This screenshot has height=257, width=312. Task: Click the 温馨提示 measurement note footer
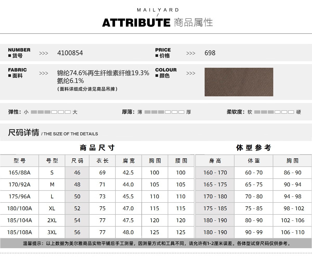tap(156, 244)
